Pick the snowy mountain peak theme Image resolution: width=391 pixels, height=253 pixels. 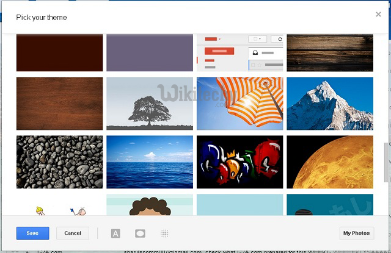[x=330, y=103]
